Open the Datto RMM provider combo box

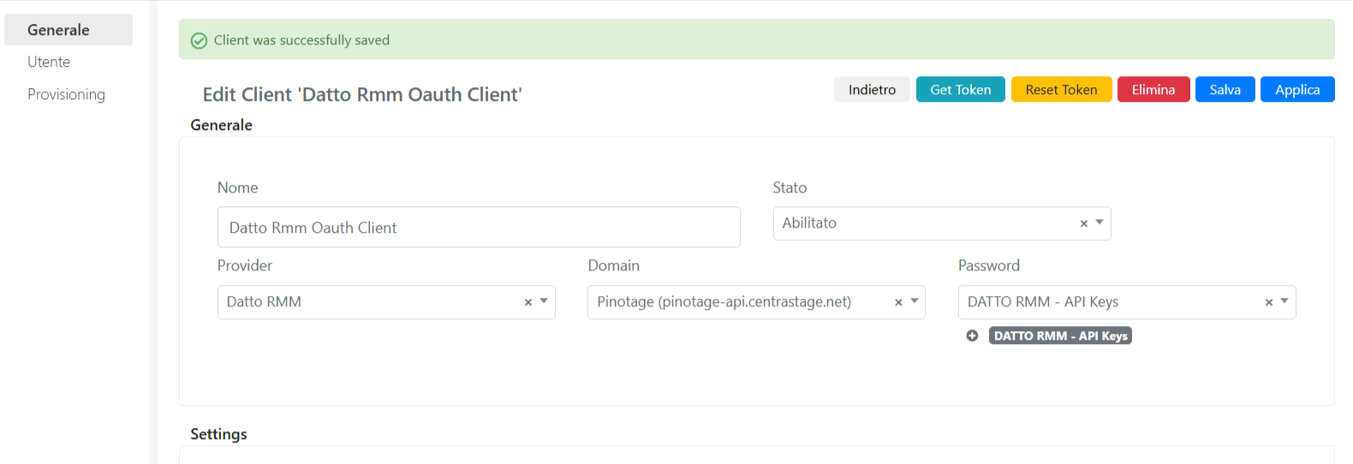[x=386, y=302]
